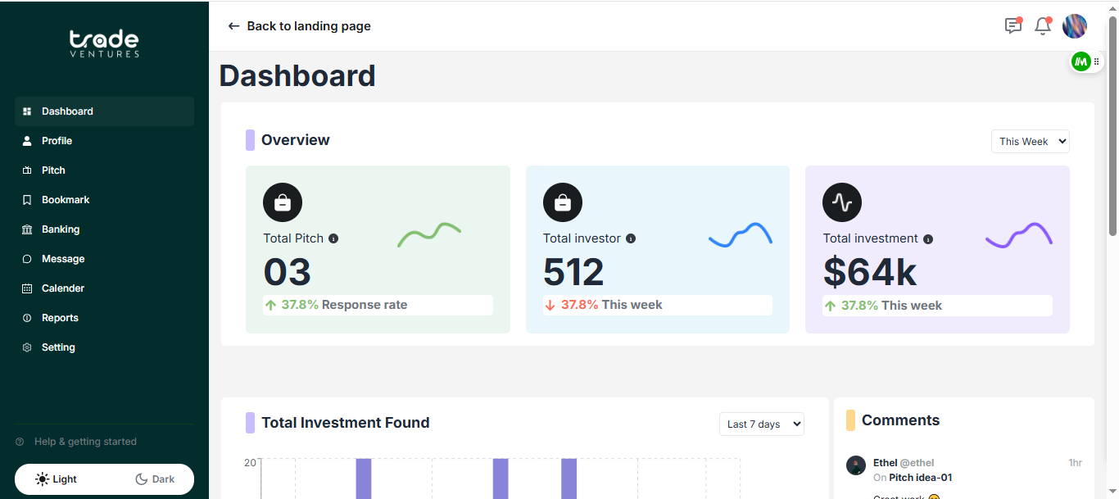
Task: Open the Dashboard section in the sidebar
Action: [x=66, y=111]
